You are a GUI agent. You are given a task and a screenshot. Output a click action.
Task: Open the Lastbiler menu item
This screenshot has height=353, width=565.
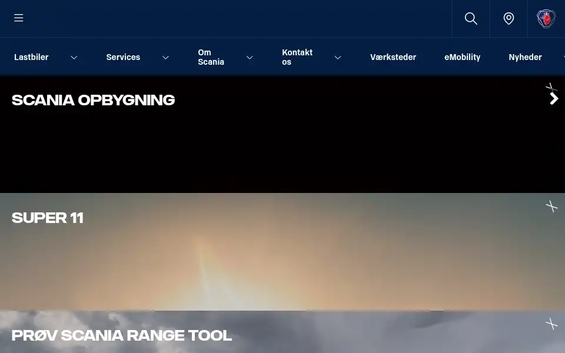(x=31, y=57)
